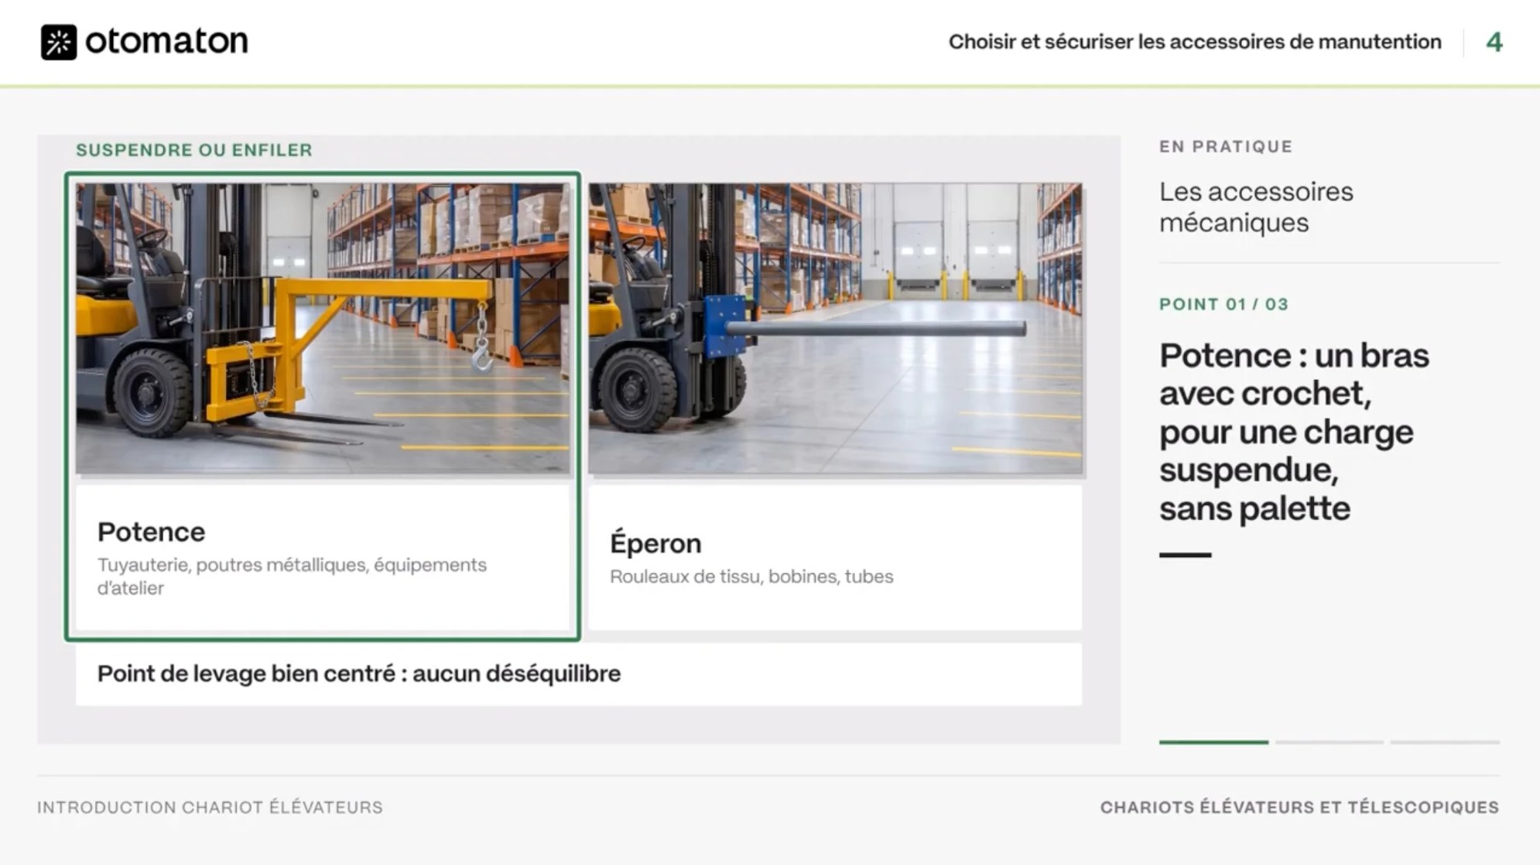Click the Les accessoires mécaniques heading
This screenshot has width=1540, height=865.
(1256, 207)
